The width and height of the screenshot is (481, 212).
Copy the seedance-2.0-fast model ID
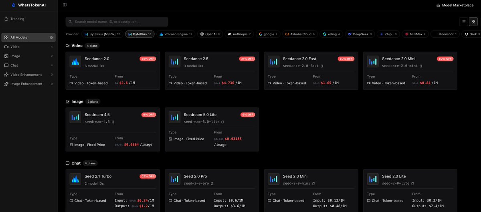[322, 66]
